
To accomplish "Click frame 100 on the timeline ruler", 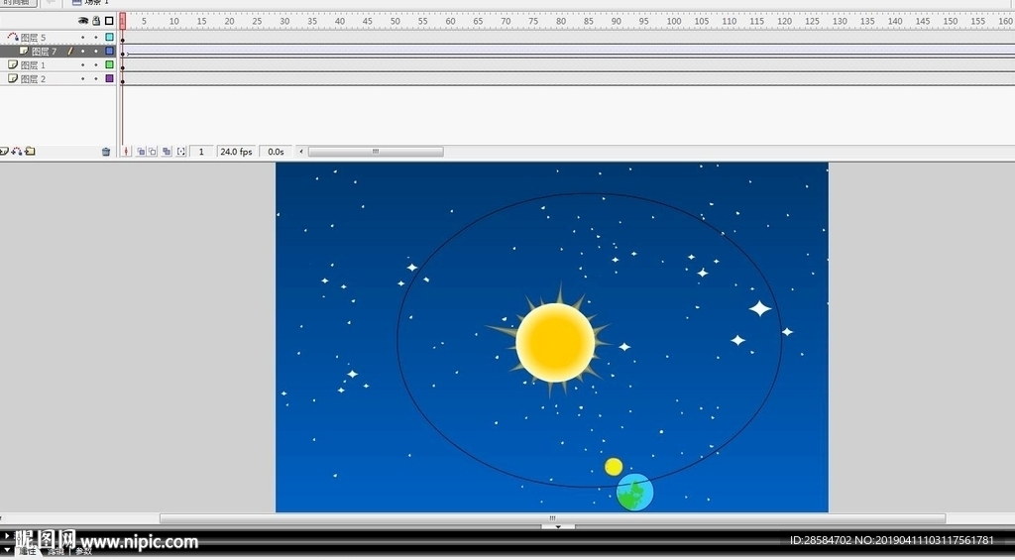I will (674, 21).
